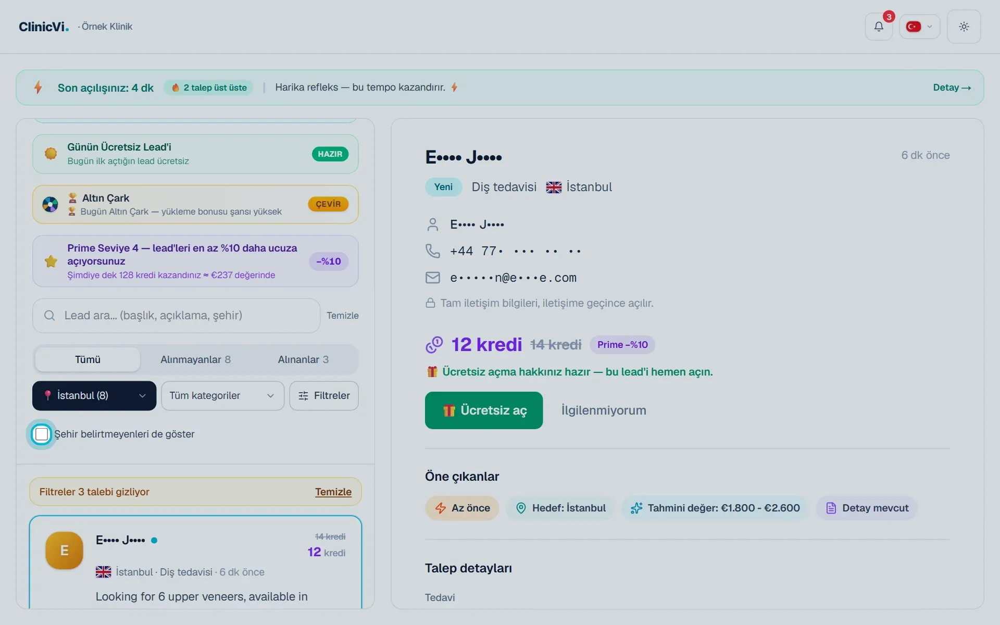Click the Altın Çark wheel icon
Screen dimensions: 1000x625
click(x=51, y=205)
